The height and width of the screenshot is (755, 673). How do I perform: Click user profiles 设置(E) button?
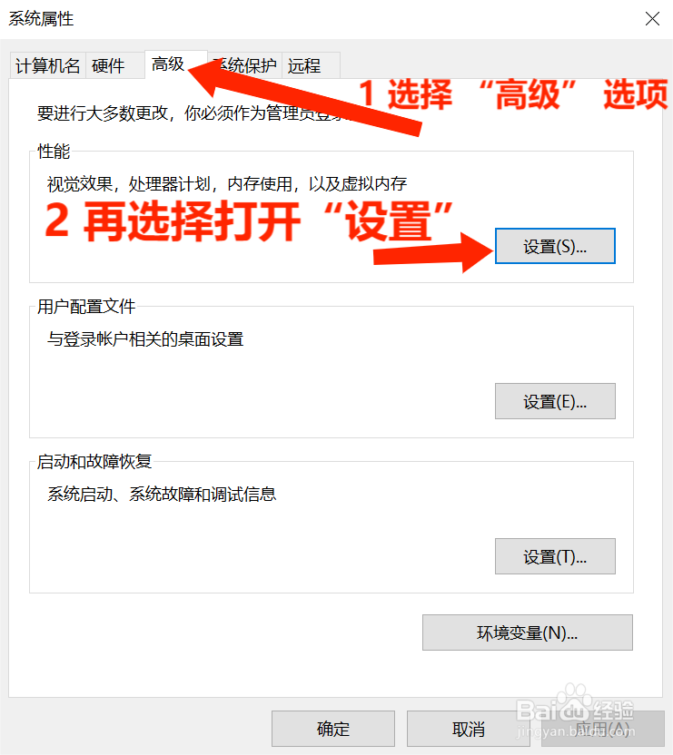tap(555, 401)
